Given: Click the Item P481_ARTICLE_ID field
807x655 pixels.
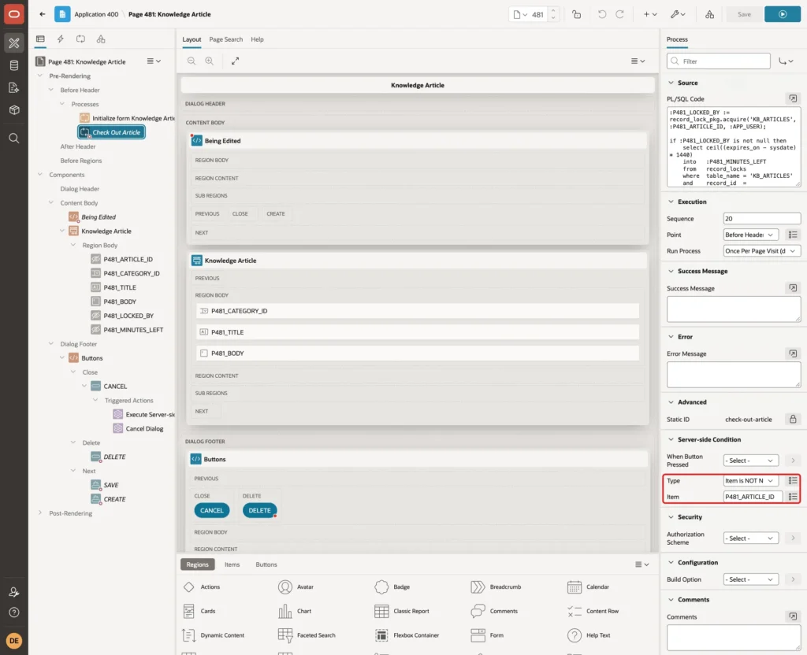Looking at the screenshot, I should pos(753,497).
